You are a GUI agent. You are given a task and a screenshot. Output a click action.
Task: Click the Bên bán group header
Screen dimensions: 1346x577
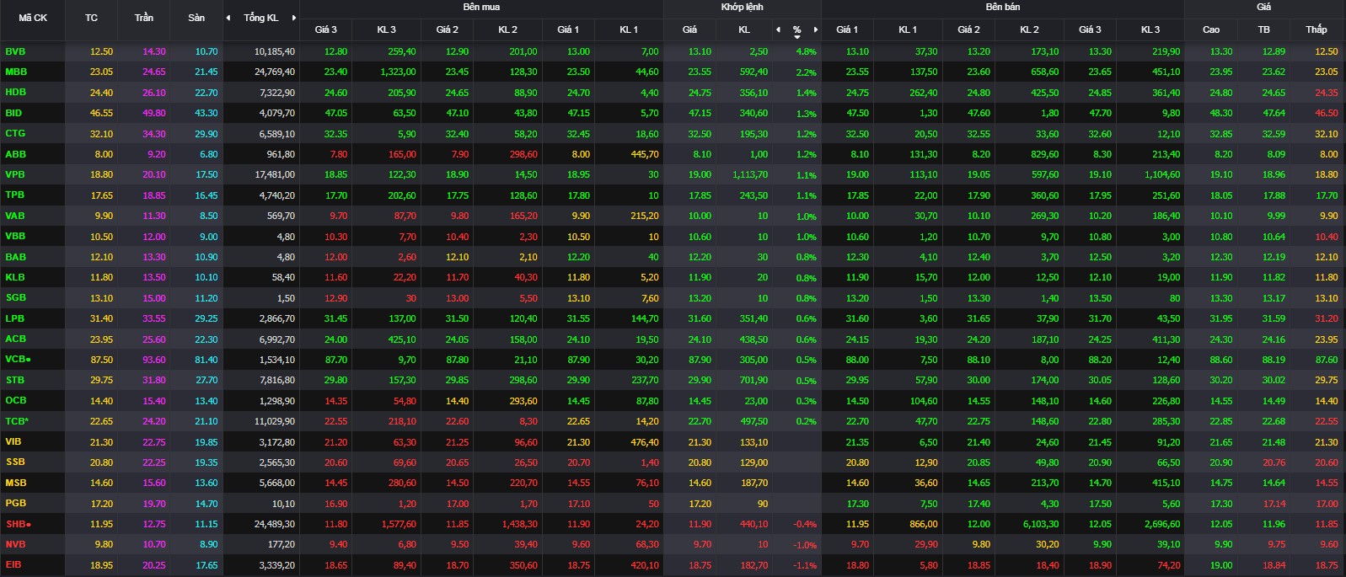pos(1003,7)
